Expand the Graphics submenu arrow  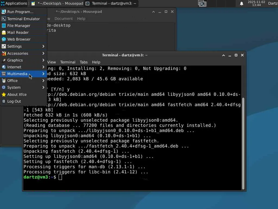43,60
